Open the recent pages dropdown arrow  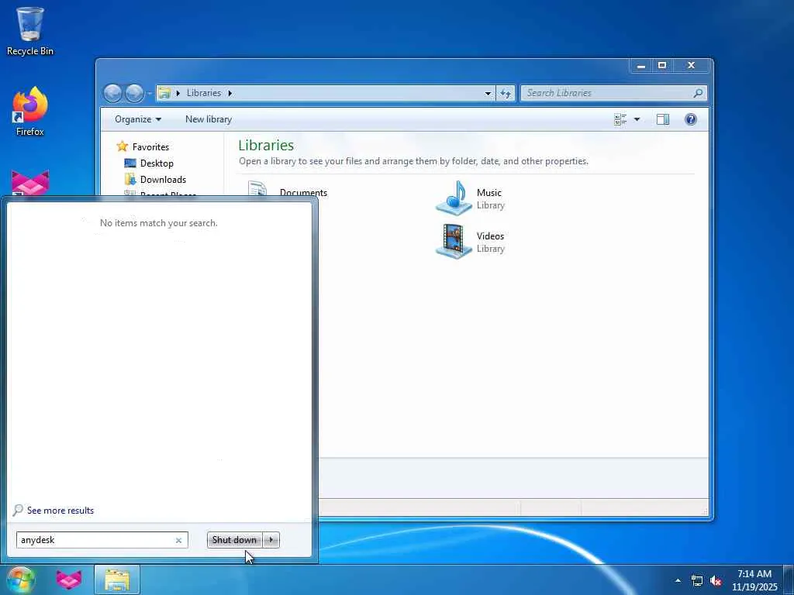click(x=149, y=94)
